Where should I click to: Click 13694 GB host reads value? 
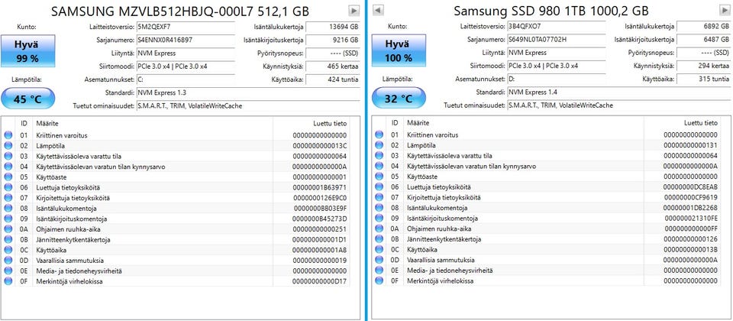click(334, 27)
